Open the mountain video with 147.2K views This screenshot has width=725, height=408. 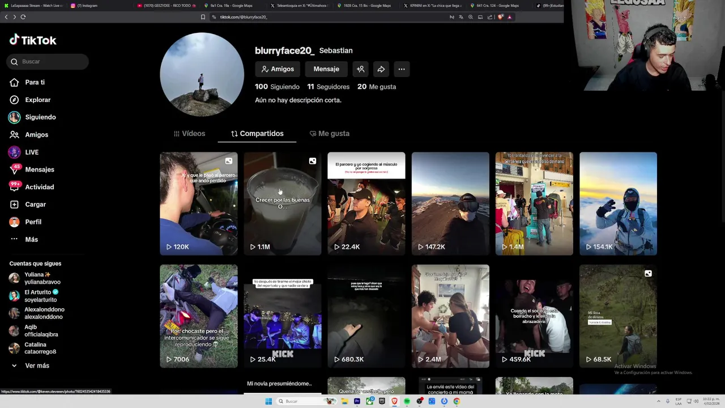tap(450, 203)
